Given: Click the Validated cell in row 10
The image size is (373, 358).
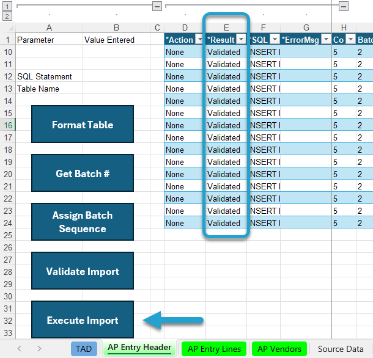Looking at the screenshot, I should [226, 52].
